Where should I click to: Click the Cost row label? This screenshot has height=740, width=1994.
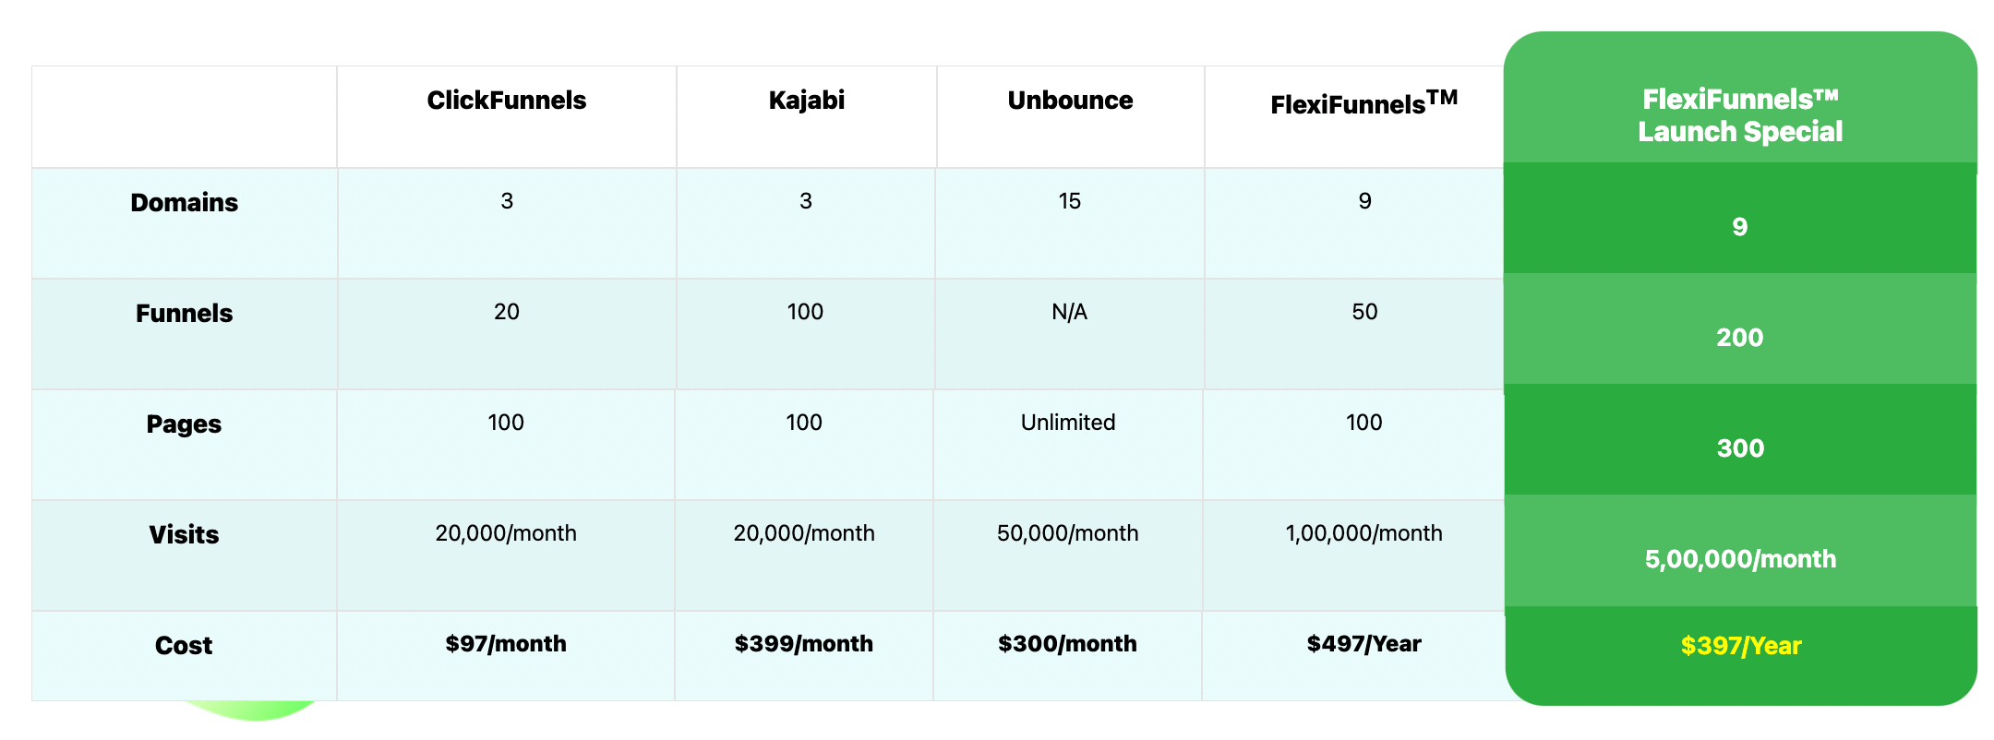tap(184, 646)
